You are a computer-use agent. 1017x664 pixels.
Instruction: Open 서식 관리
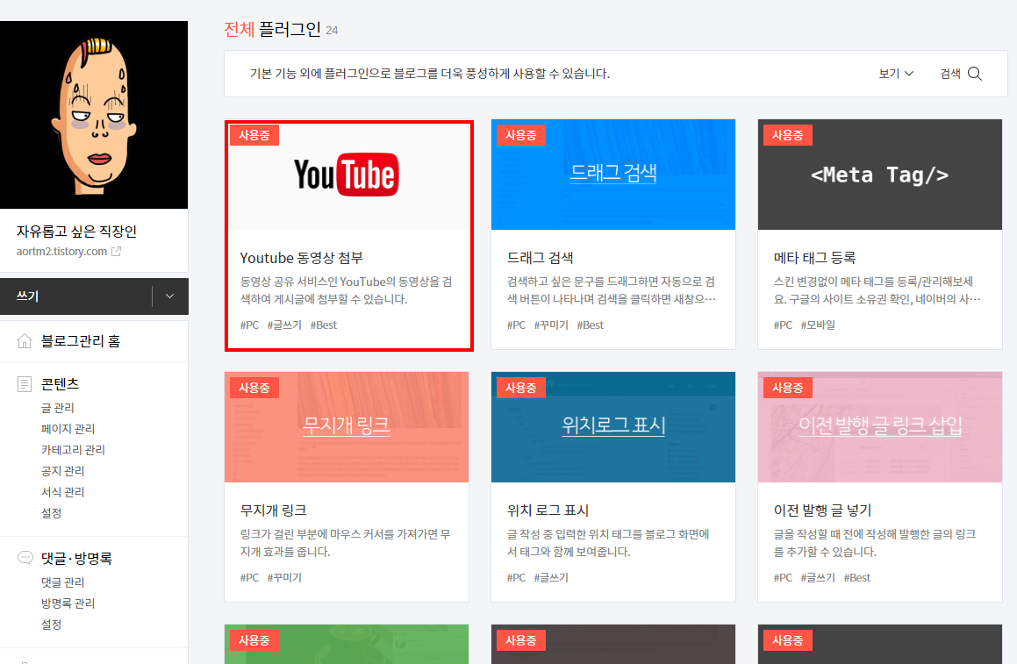pos(63,492)
